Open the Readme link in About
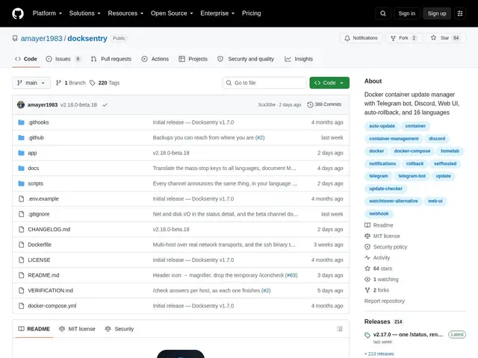478x358 pixels. (x=379, y=225)
